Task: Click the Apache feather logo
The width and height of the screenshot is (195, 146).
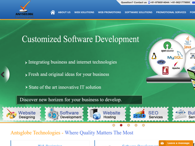Action: [x=176, y=65]
